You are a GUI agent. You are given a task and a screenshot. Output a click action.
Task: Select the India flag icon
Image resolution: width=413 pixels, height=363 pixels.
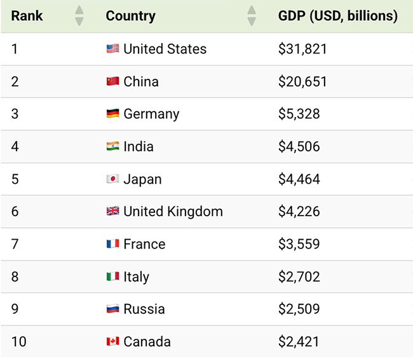pyautogui.click(x=112, y=146)
